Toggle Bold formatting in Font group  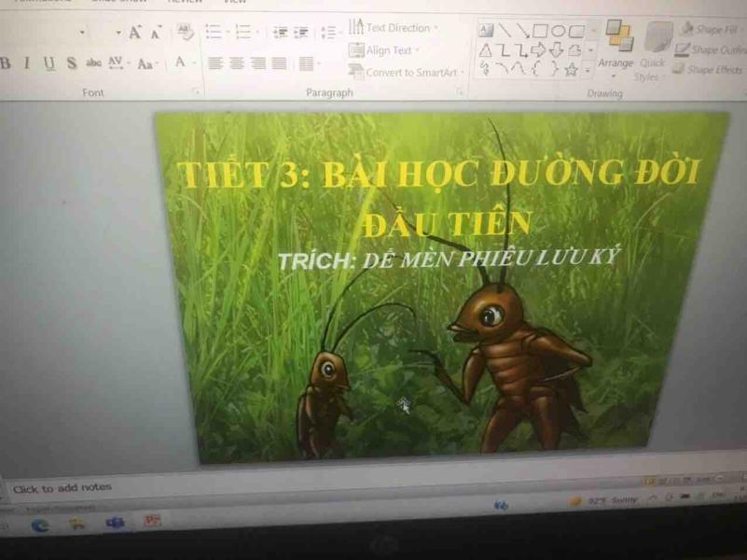[x=6, y=63]
